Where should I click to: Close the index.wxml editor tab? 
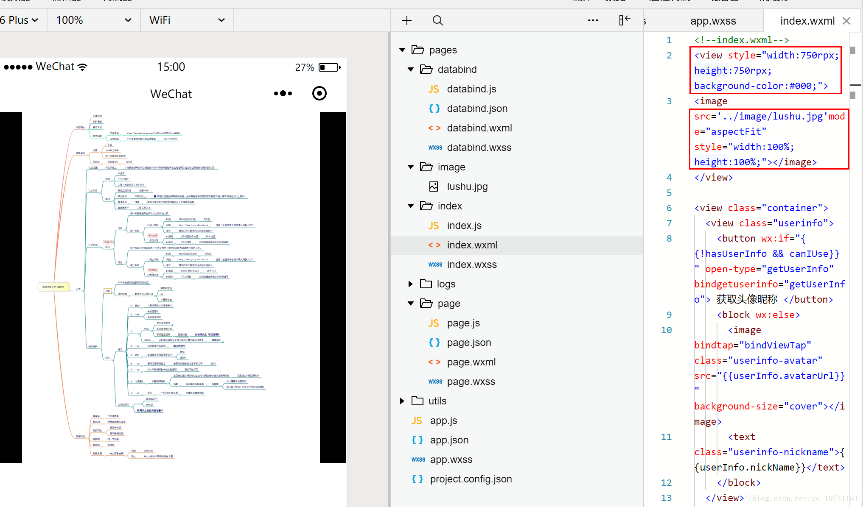[846, 21]
